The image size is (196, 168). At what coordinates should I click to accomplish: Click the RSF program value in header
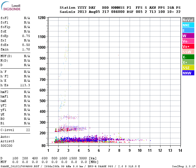(x=130, y=12)
